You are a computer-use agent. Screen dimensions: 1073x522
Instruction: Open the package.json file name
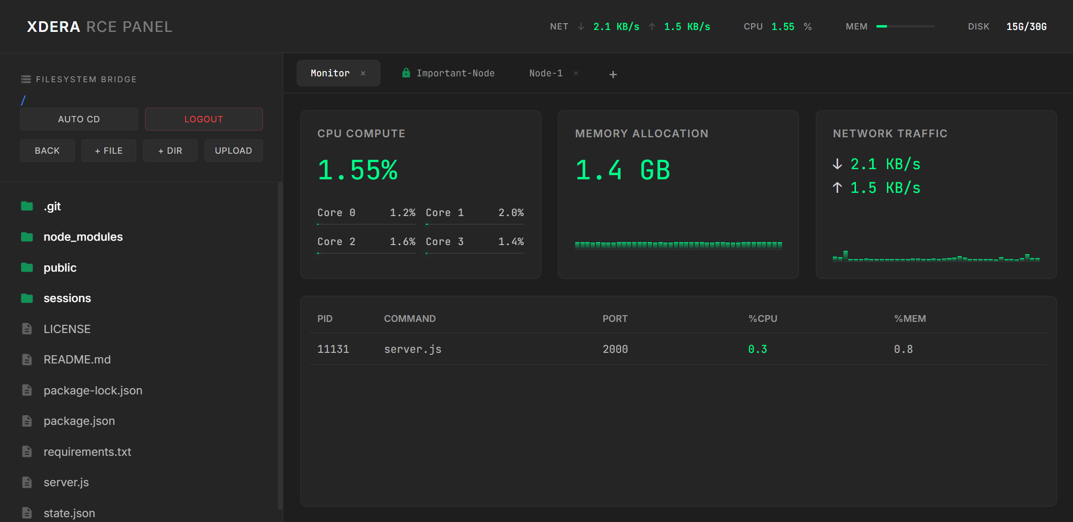79,421
